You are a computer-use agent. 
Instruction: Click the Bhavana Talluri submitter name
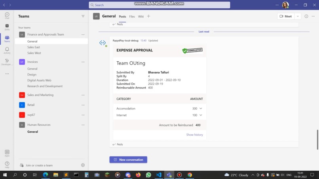click(x=158, y=72)
